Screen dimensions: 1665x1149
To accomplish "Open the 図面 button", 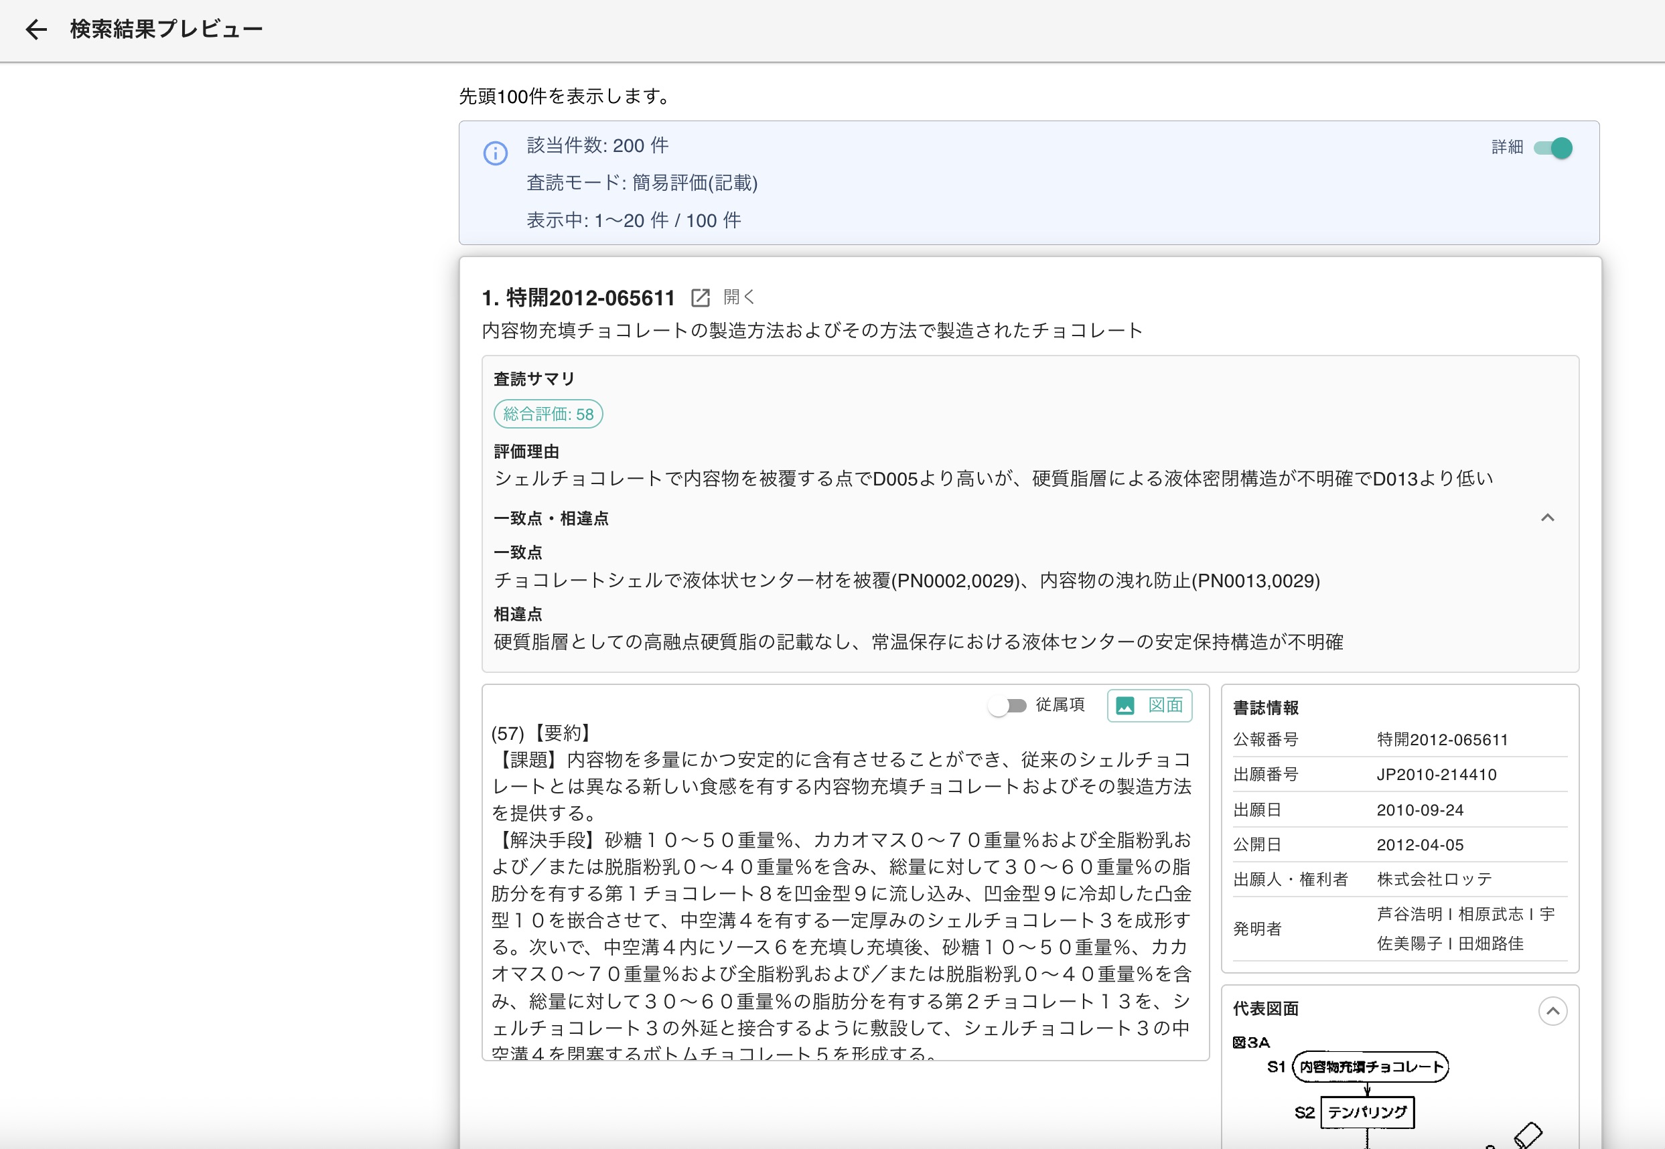I will 1149,705.
